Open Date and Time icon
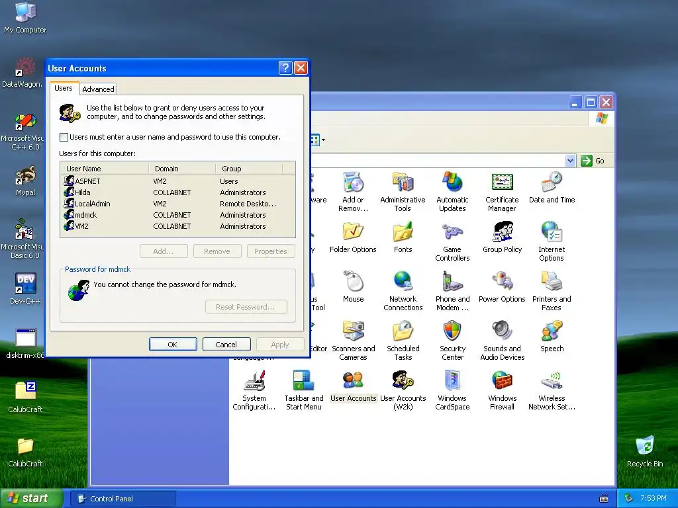 click(x=552, y=187)
